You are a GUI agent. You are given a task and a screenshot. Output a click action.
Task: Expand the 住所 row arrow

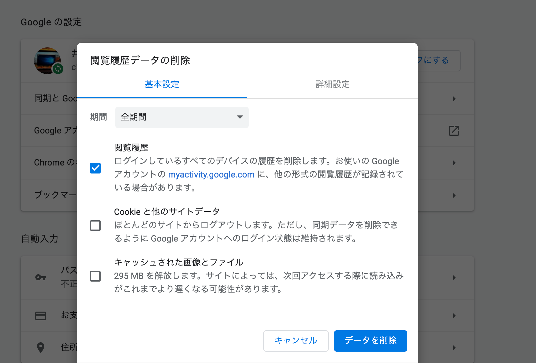click(454, 348)
